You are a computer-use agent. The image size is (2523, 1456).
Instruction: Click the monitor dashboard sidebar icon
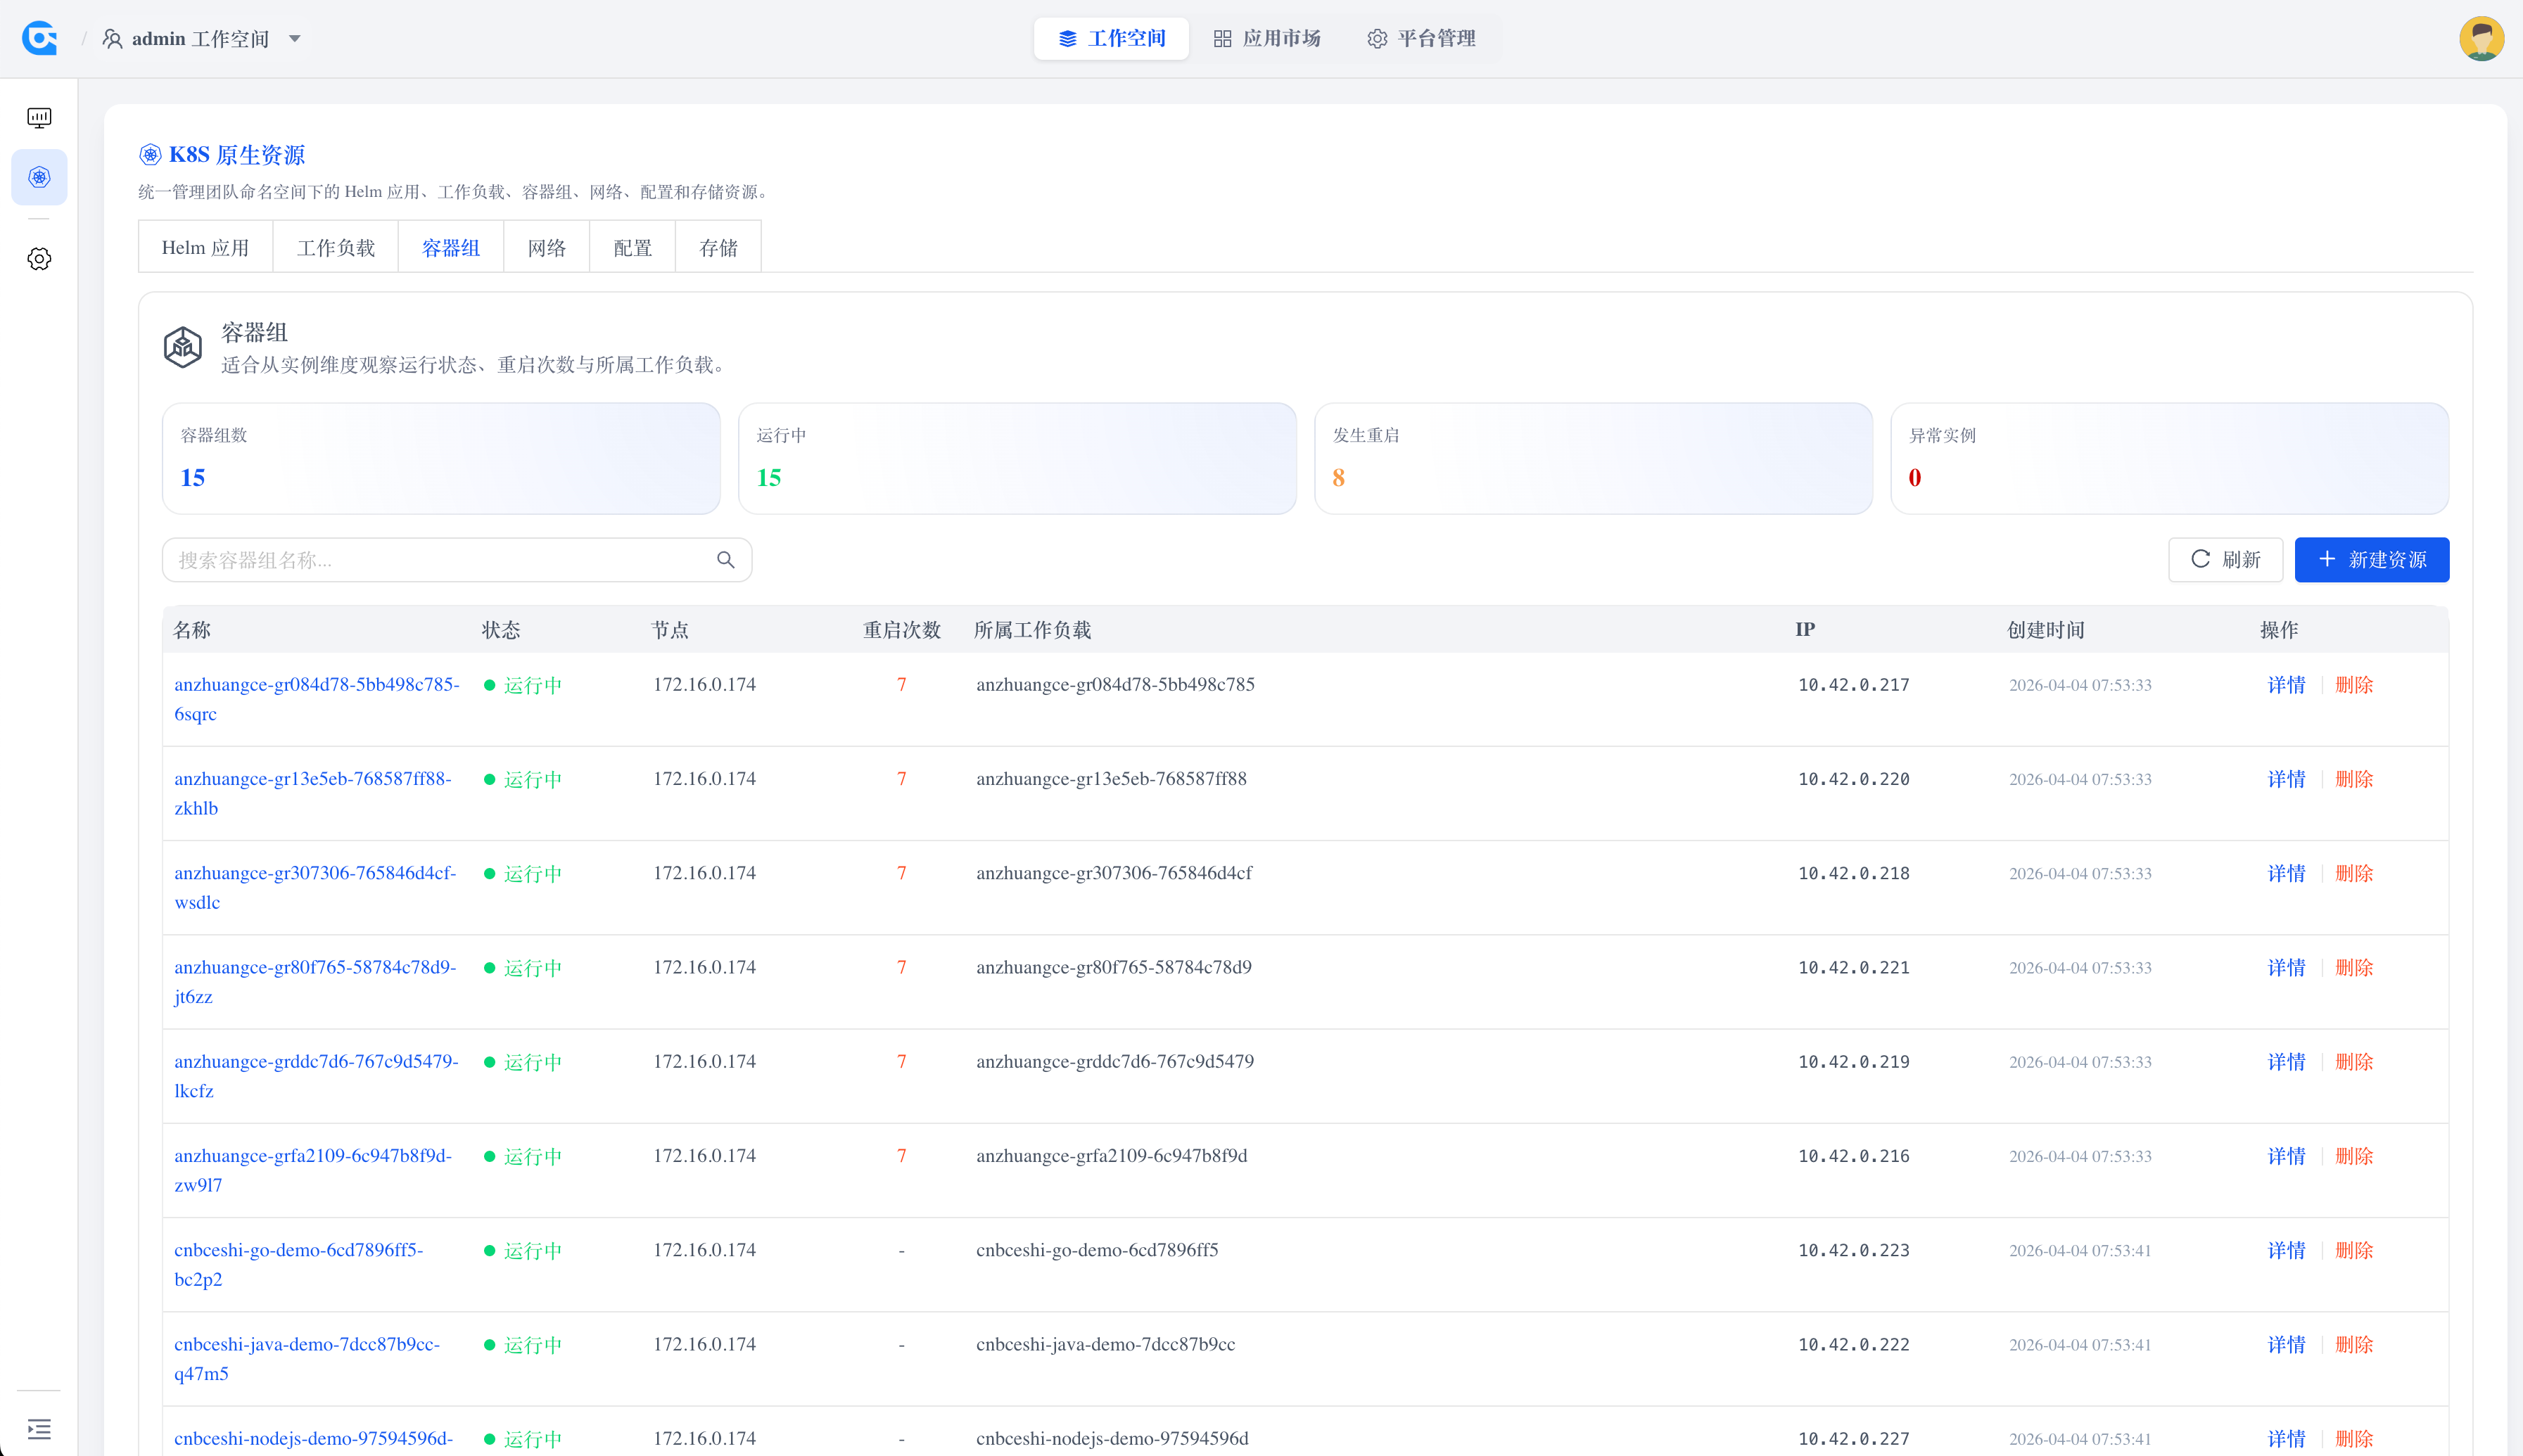click(x=39, y=118)
